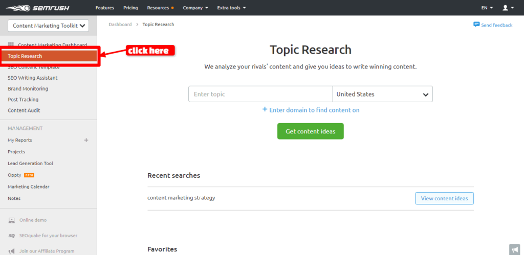Open SEO Writing Assistant in sidebar

click(33, 78)
